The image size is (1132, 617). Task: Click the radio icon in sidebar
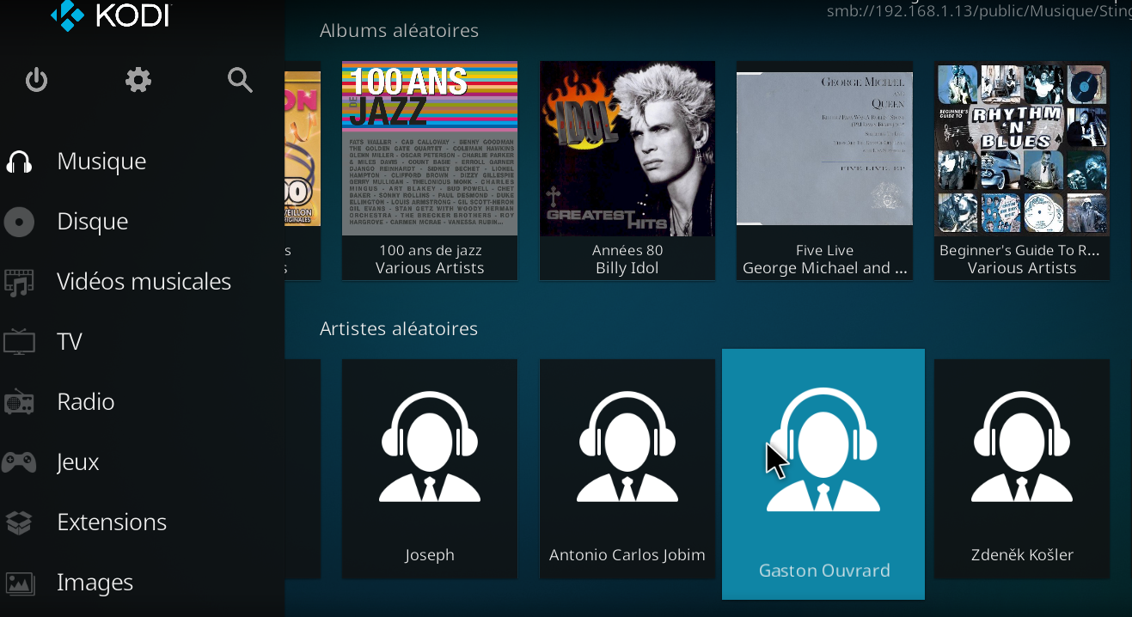tap(19, 402)
